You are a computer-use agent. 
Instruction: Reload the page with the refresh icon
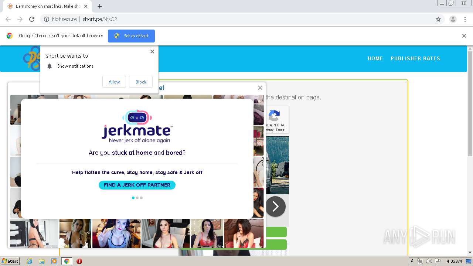[x=32, y=19]
